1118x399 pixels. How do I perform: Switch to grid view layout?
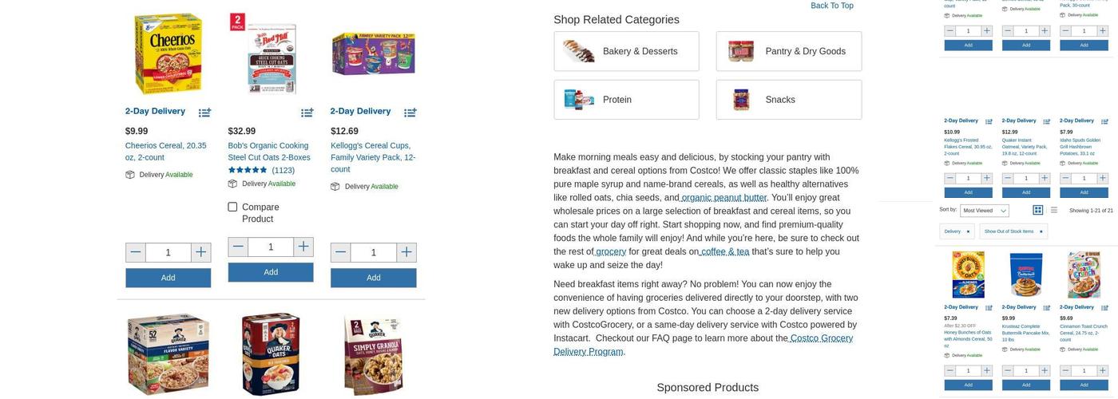click(x=1037, y=210)
